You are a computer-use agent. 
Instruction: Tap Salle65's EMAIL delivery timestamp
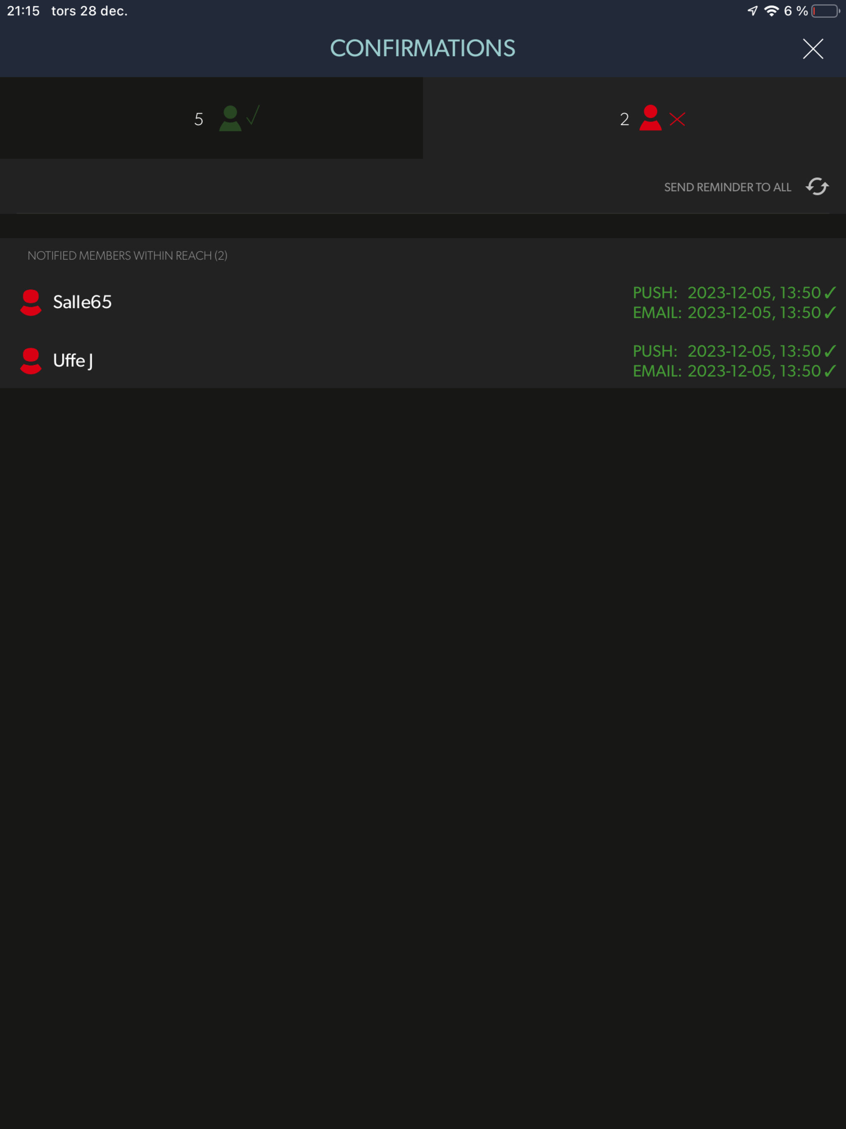tap(734, 313)
